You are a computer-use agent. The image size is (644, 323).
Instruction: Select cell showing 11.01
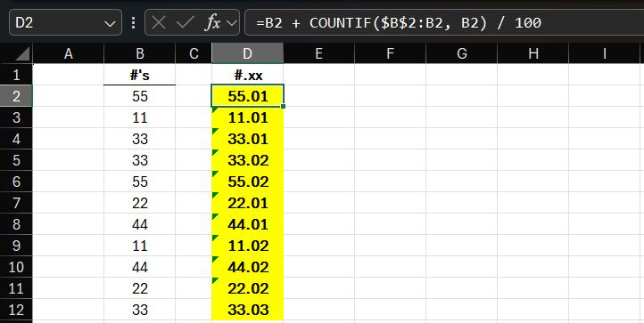point(247,117)
